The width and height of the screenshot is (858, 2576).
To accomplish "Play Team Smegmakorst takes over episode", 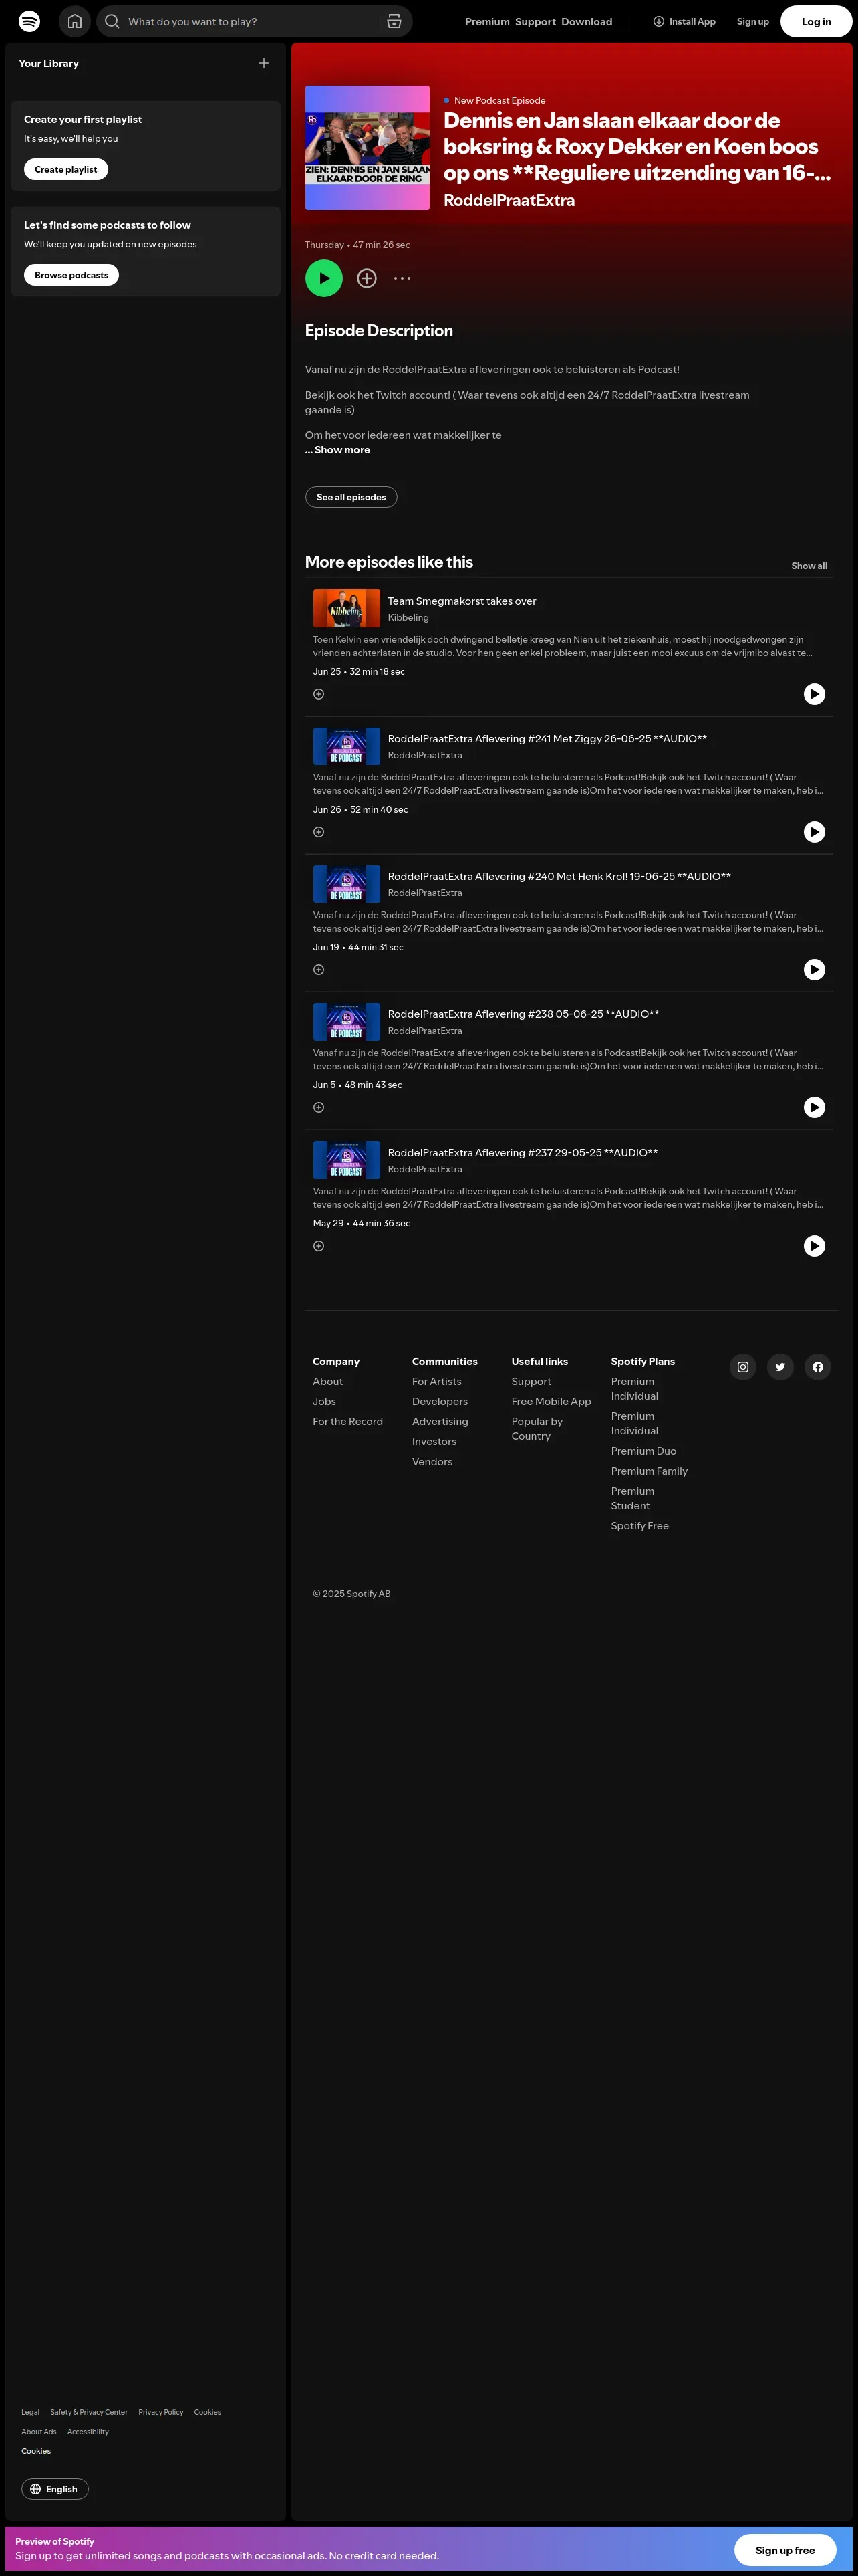I will [x=815, y=694].
